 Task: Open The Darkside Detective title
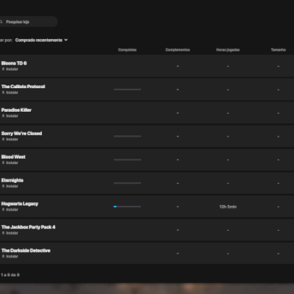26,251
